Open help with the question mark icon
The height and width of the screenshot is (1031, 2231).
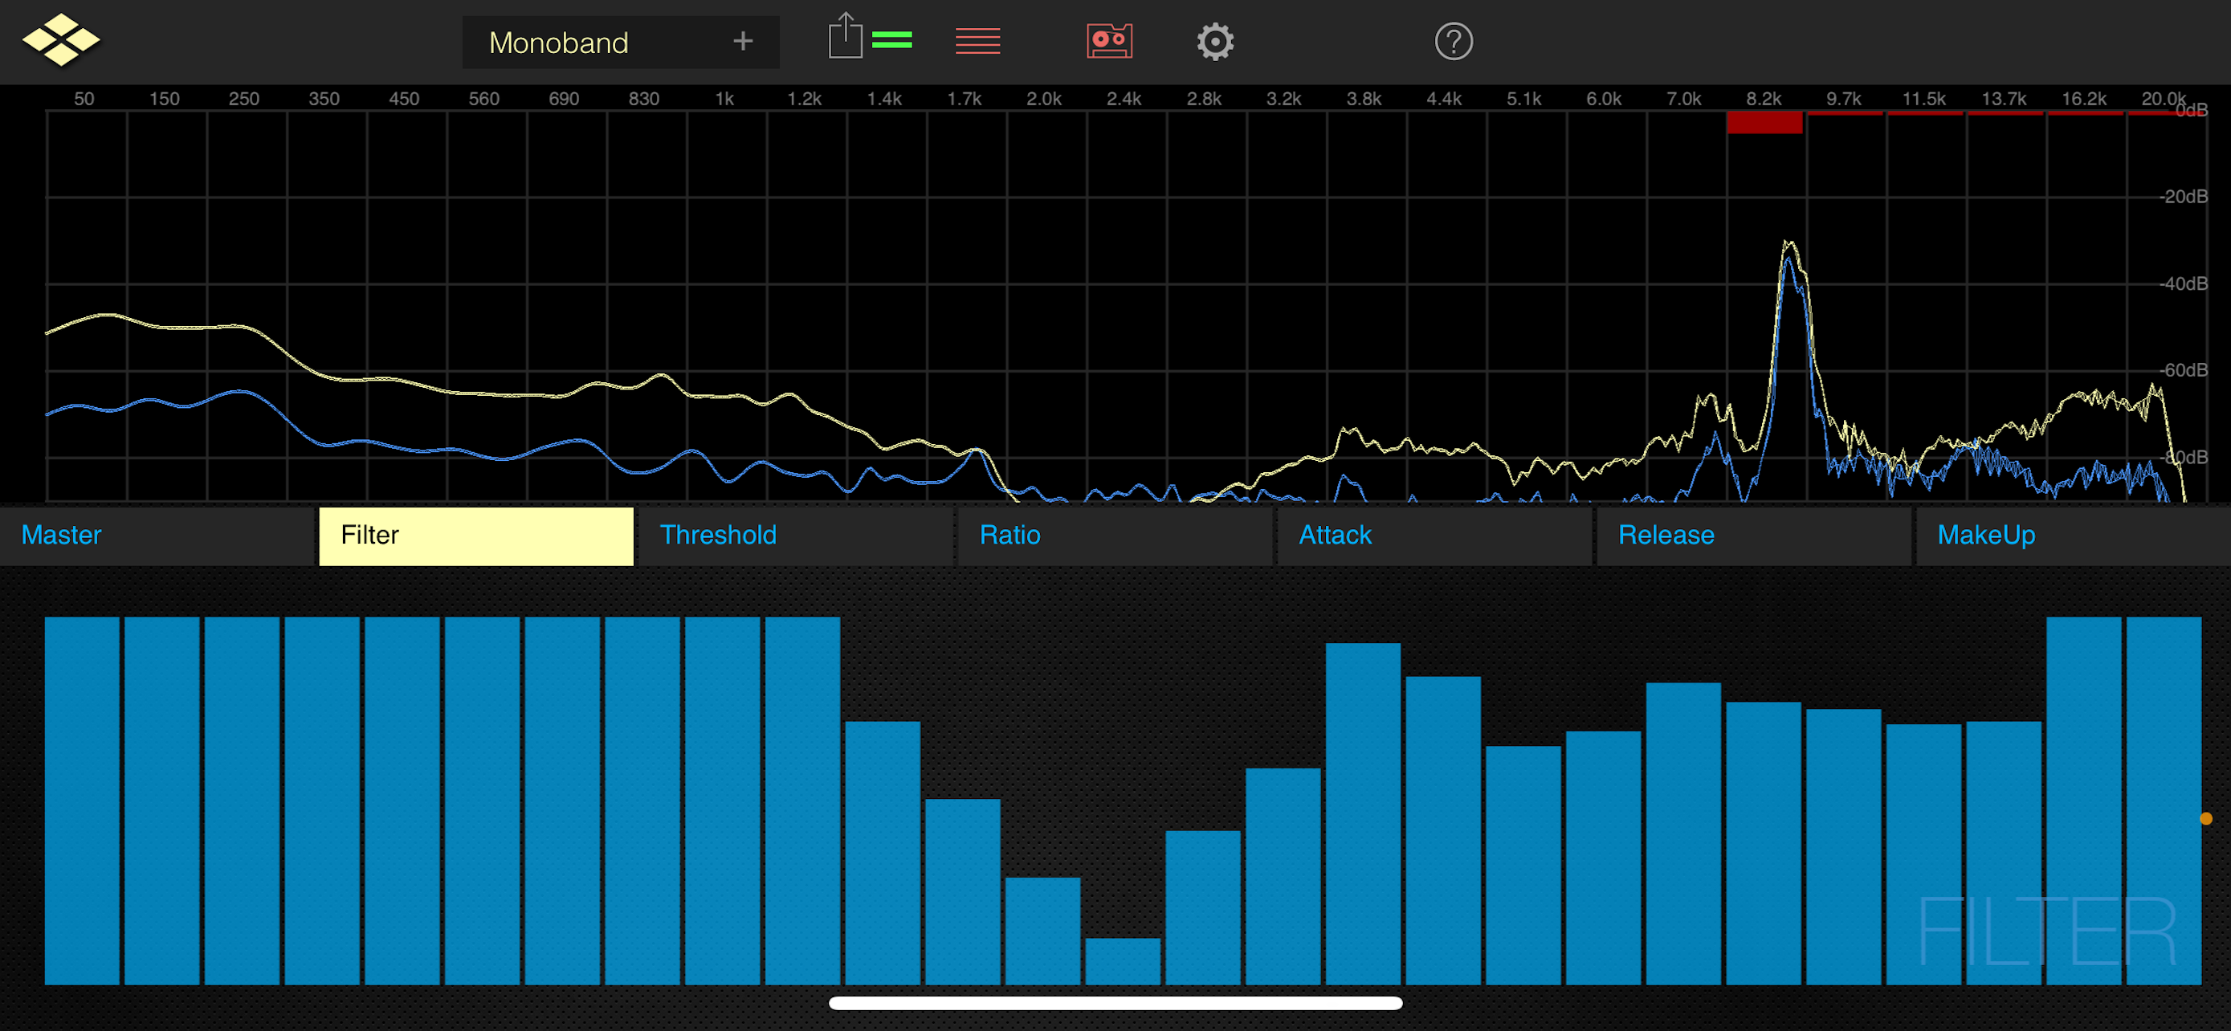coord(1453,42)
